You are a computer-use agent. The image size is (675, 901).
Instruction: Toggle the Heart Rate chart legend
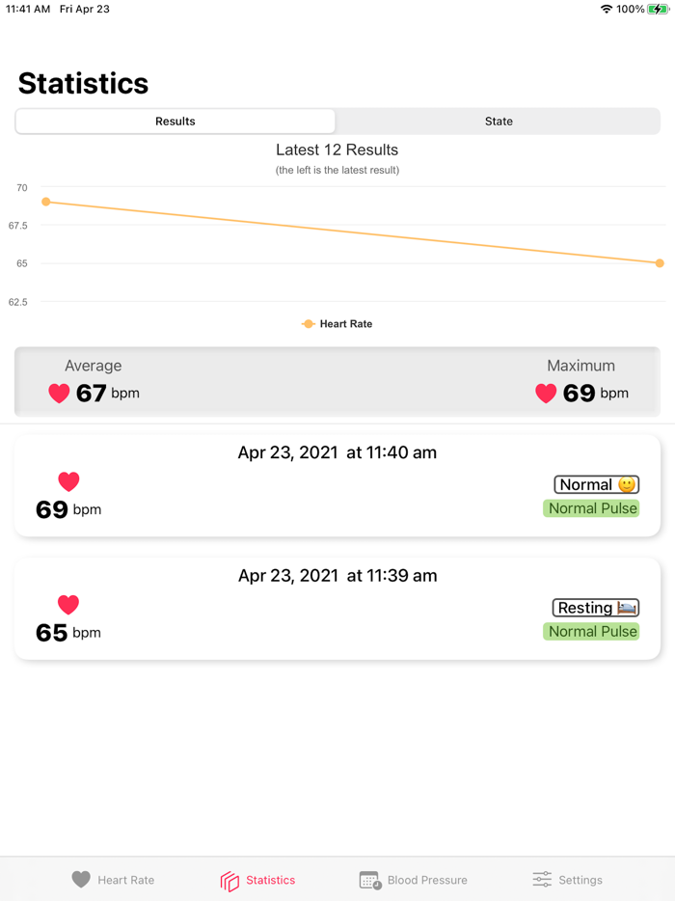pyautogui.click(x=337, y=324)
